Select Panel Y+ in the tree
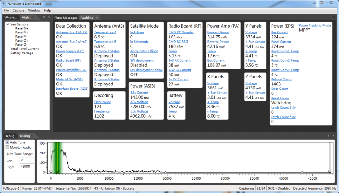Viewport: 339px width, 193px height. (x=22, y=33)
